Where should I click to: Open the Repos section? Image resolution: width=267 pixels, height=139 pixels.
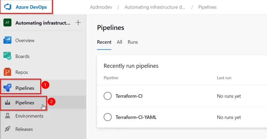point(22,72)
